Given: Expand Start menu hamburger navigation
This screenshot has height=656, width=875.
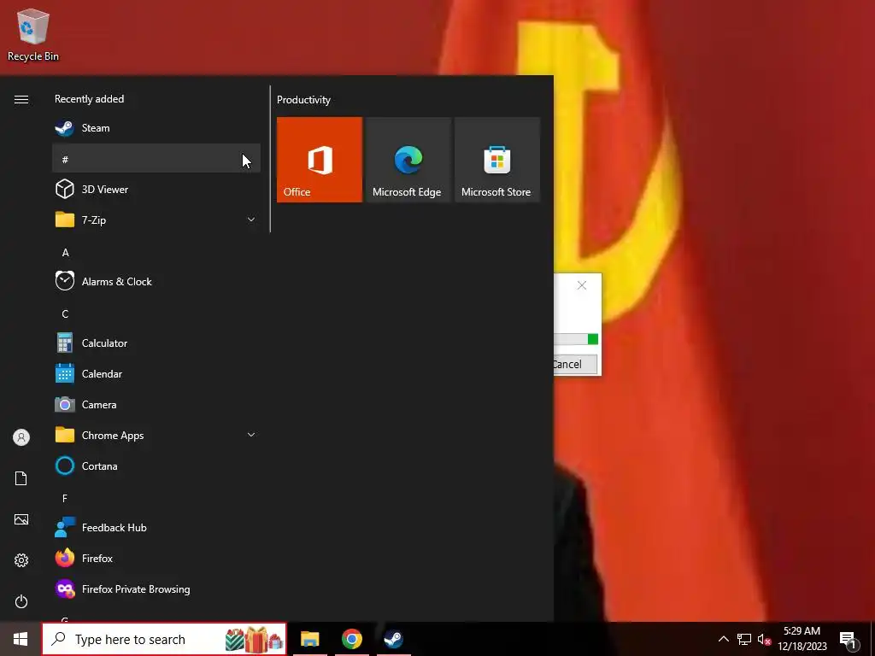Looking at the screenshot, I should (x=21, y=99).
